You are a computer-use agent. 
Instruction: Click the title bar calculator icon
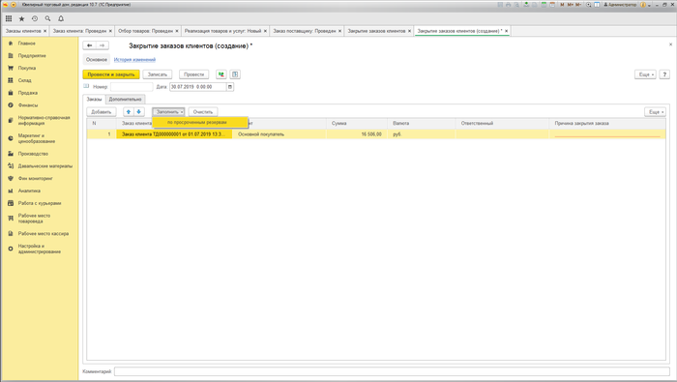544,4
